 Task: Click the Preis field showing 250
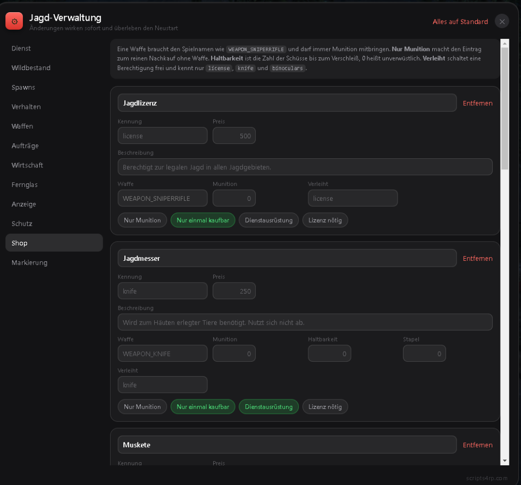tap(234, 291)
